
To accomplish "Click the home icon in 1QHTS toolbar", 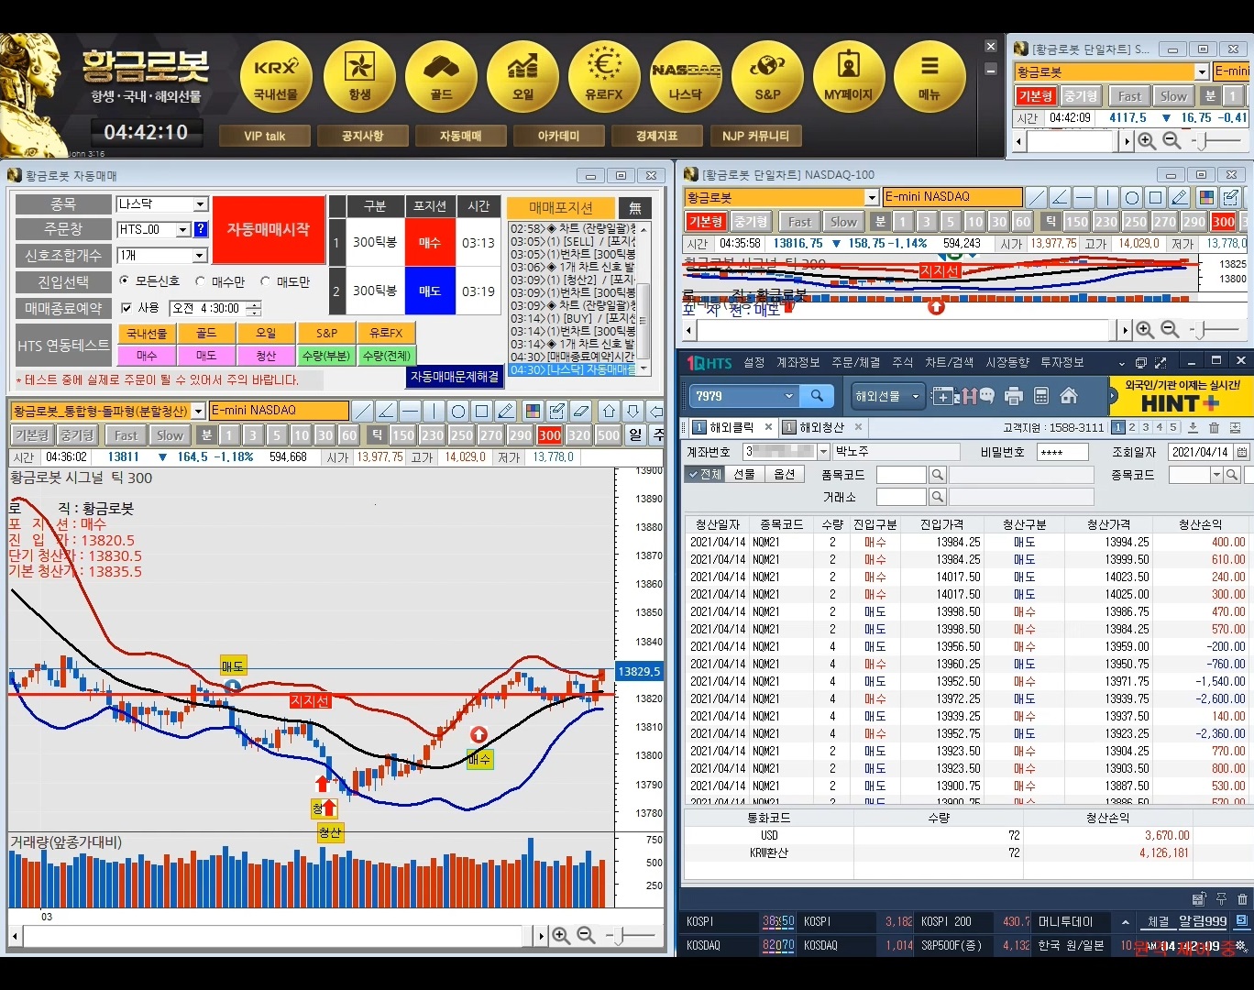I will click(x=1069, y=396).
